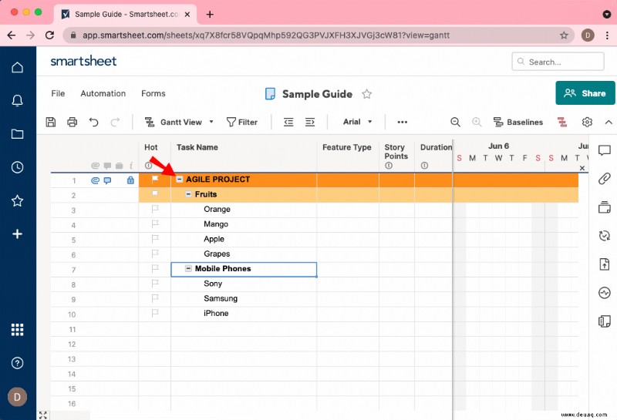The height and width of the screenshot is (420, 617).
Task: Open Attachments paperclip on right rail
Action: click(x=605, y=178)
